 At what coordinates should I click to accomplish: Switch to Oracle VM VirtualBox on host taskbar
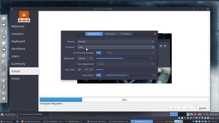98,122
